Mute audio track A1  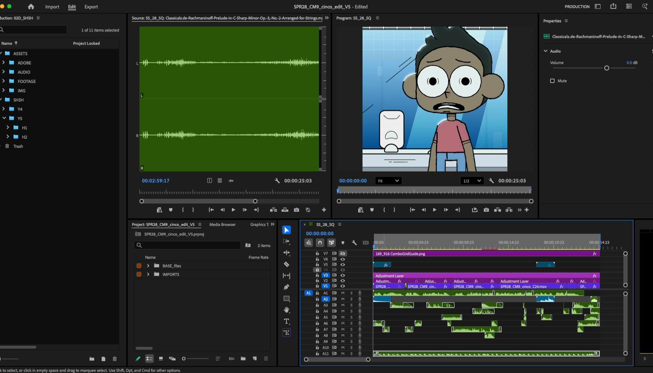click(x=343, y=293)
